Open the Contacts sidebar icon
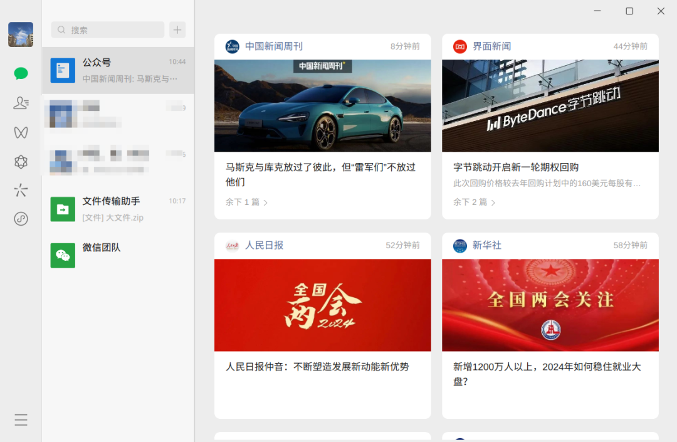The height and width of the screenshot is (442, 677). (x=21, y=103)
